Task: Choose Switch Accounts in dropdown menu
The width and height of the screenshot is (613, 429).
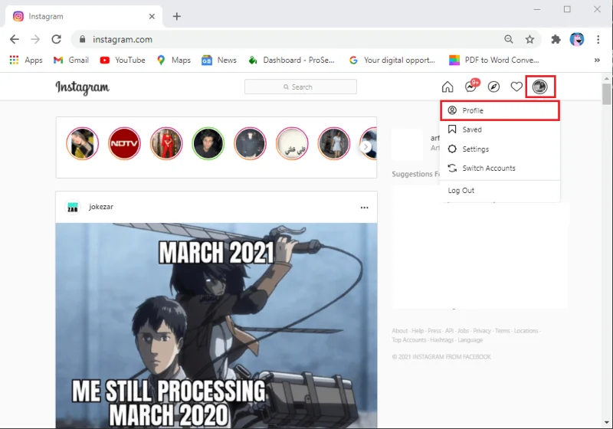Action: (500, 168)
